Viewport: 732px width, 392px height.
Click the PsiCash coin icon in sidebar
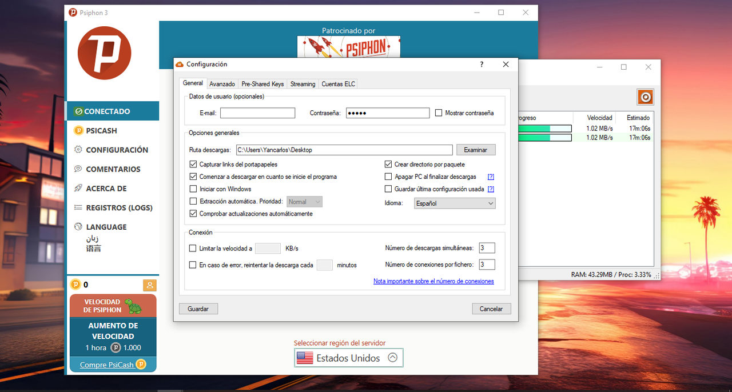pos(79,130)
